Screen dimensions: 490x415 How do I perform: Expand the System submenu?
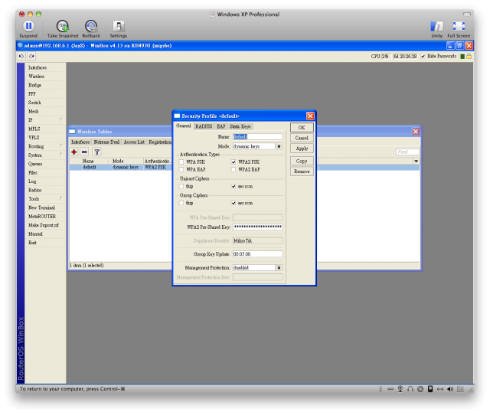click(61, 155)
